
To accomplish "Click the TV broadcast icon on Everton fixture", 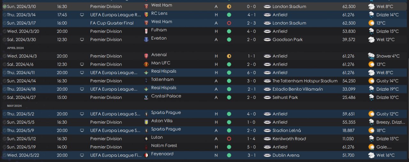I will tap(82, 40).
